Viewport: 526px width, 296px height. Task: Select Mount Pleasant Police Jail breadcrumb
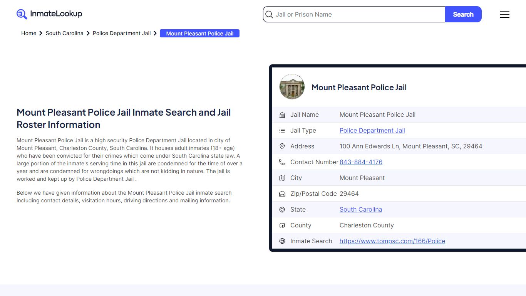tap(199, 34)
